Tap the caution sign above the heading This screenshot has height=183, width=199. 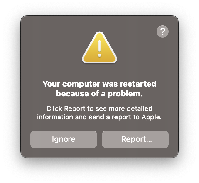point(99,48)
